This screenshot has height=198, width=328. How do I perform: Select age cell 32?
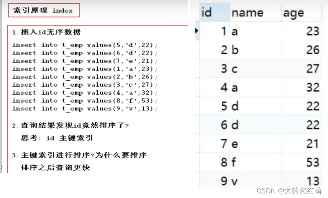302,87
